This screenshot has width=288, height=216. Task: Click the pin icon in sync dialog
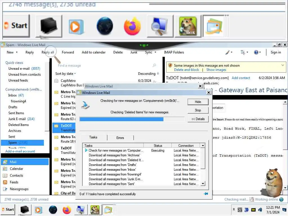[x=206, y=194]
